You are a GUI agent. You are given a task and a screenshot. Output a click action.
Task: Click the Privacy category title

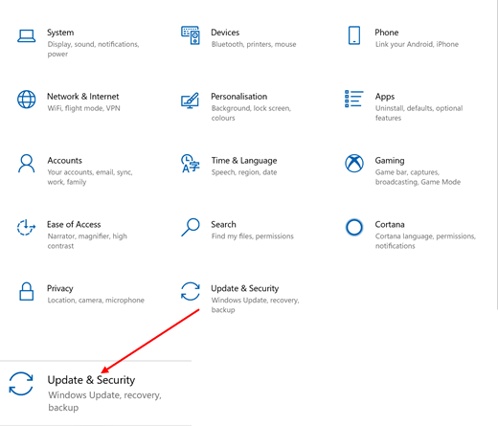point(60,288)
